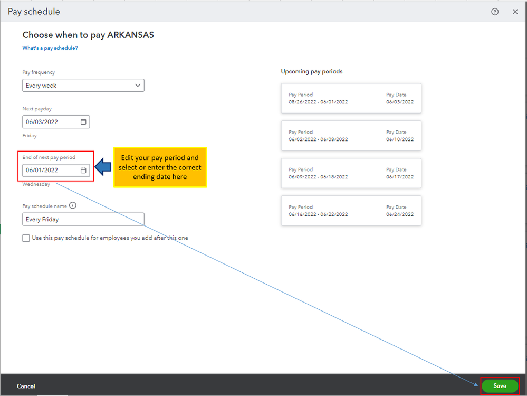527x396 pixels.
Task: Edit the Next payday date field
Action: coord(56,122)
